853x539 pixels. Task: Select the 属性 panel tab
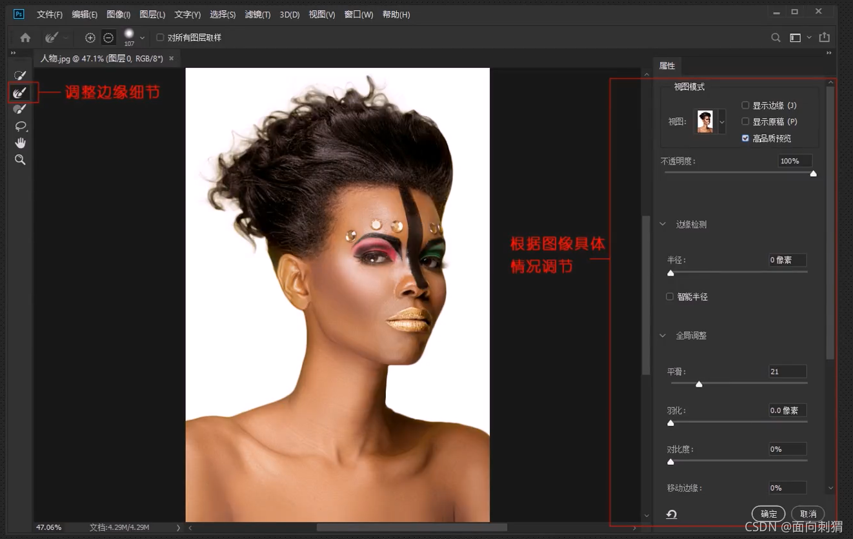tap(667, 66)
